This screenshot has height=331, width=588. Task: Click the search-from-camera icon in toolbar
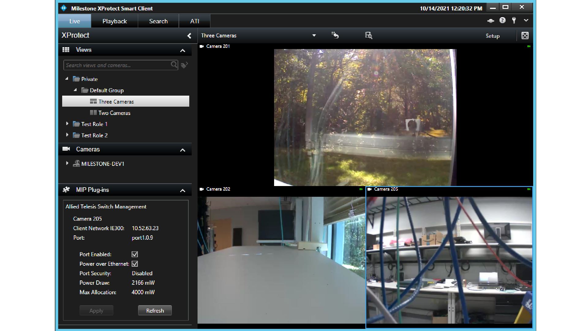(369, 36)
